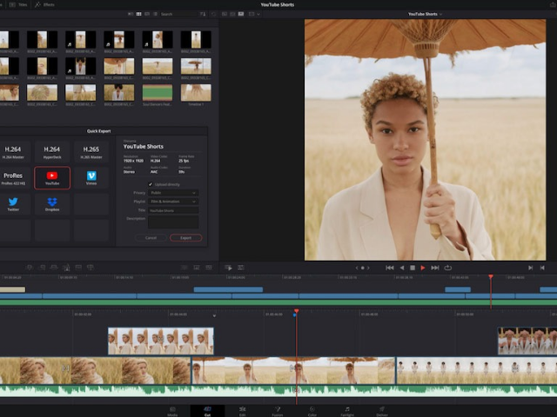The height and width of the screenshot is (417, 557).
Task: Toggle loop playback
Action: pyautogui.click(x=448, y=268)
